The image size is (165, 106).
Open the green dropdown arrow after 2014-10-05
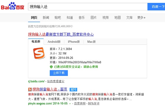tap(70, 104)
